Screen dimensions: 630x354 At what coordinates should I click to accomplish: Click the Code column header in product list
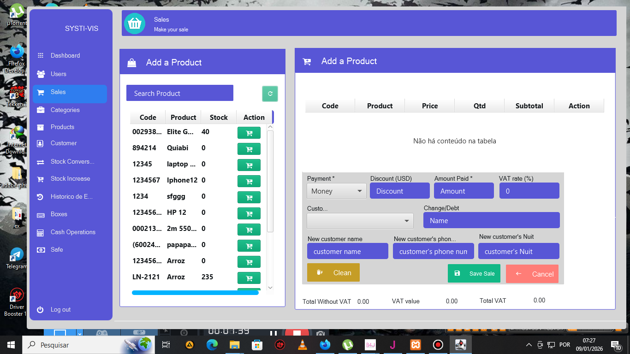tap(148, 117)
